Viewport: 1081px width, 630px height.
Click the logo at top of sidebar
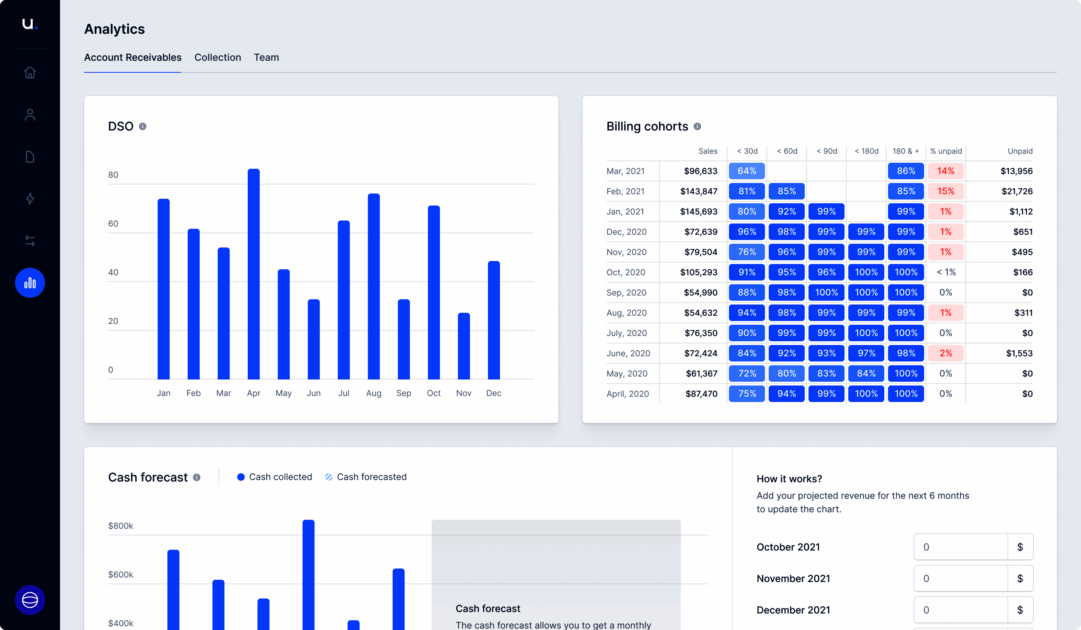(x=30, y=24)
